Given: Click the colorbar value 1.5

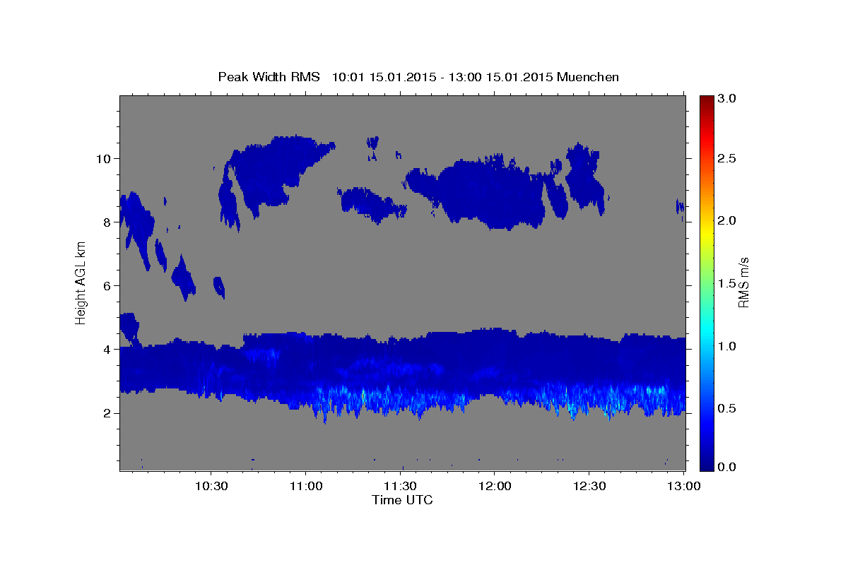Looking at the screenshot, I should pyautogui.click(x=727, y=283).
